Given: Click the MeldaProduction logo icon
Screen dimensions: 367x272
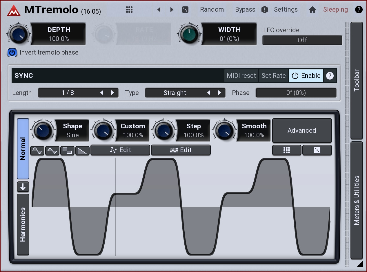Looking at the screenshot, I should [14, 10].
